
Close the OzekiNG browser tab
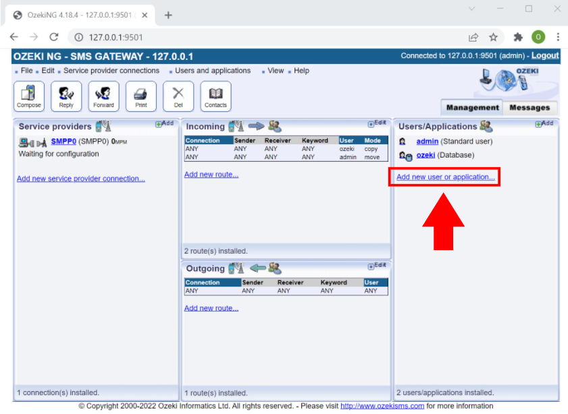[x=145, y=16]
